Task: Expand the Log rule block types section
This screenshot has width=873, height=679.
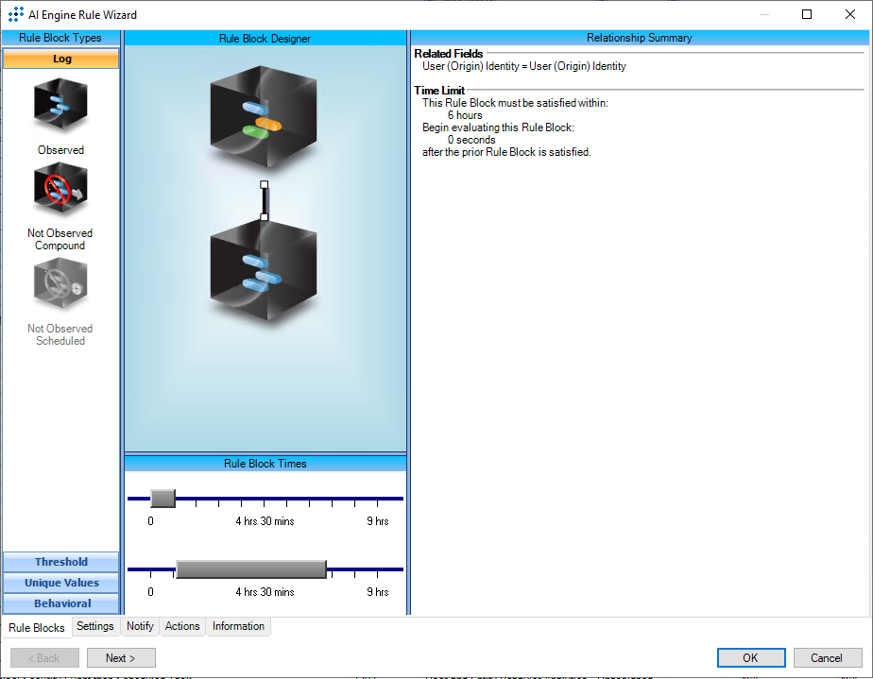Action: pyautogui.click(x=61, y=59)
